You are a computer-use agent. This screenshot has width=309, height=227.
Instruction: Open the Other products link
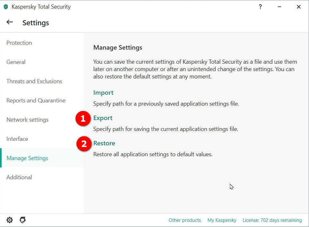click(x=185, y=220)
